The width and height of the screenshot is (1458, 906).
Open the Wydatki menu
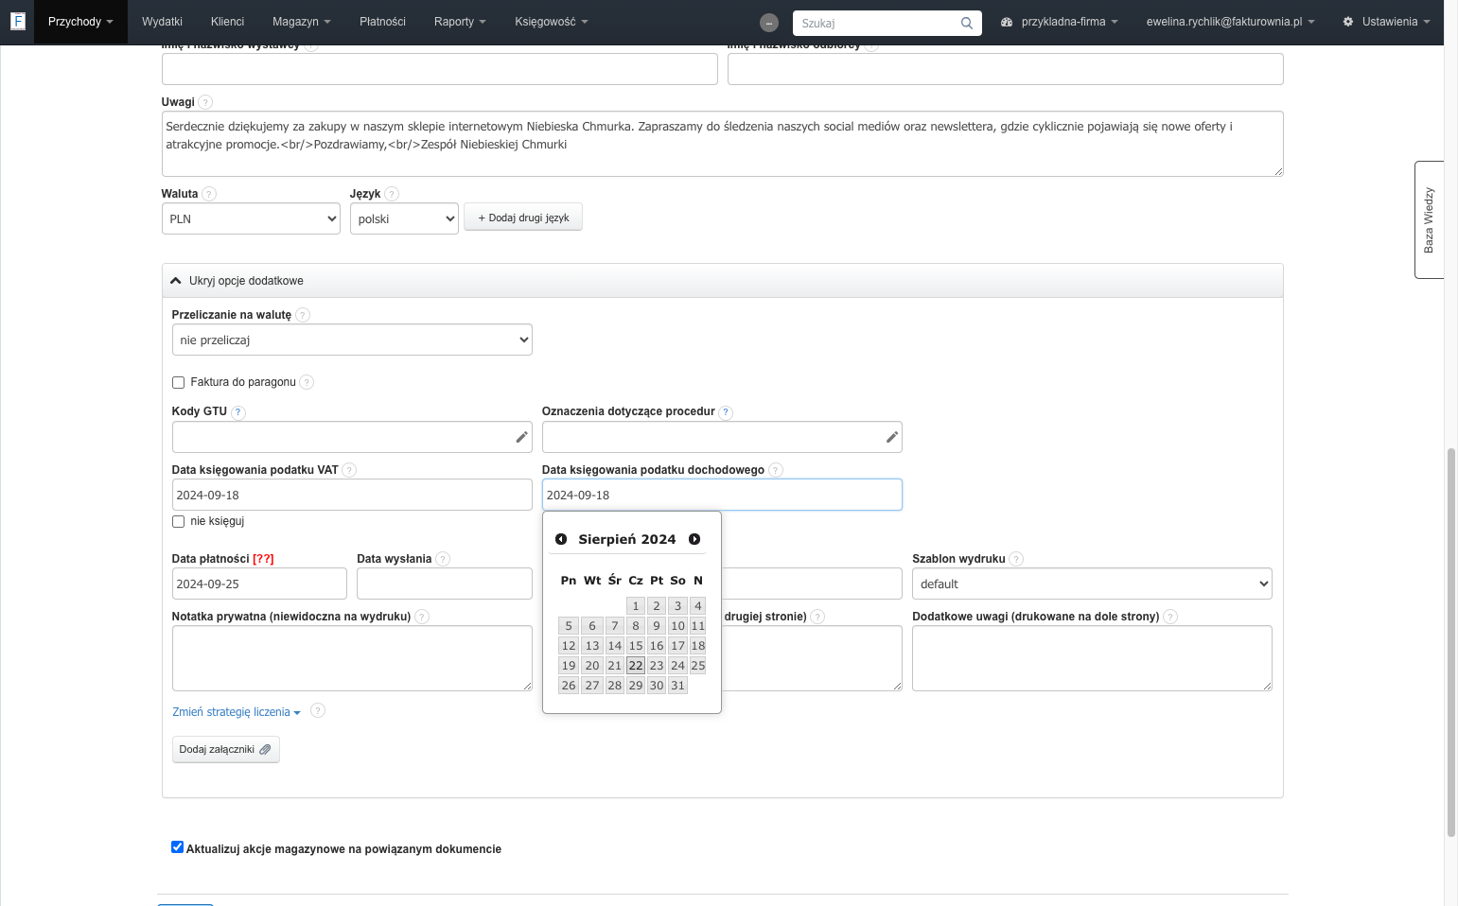coord(162,22)
